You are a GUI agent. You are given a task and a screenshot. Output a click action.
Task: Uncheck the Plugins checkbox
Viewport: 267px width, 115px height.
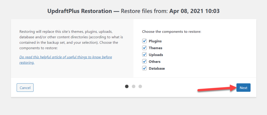pyautogui.click(x=144, y=41)
